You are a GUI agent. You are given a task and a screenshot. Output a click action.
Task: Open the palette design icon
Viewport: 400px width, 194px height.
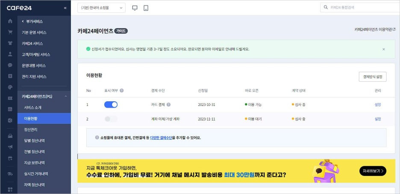(x=10, y=87)
